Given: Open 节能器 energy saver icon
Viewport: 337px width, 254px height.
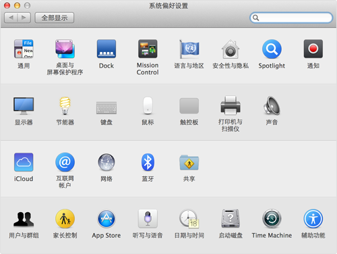Looking at the screenshot, I should pos(65,105).
